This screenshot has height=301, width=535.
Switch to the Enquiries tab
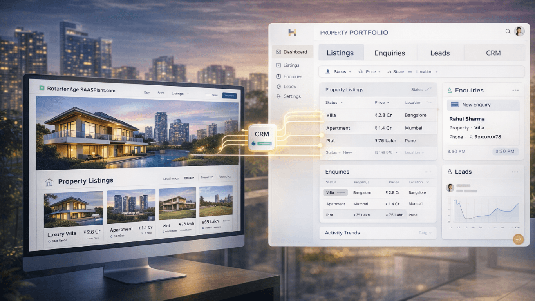(x=390, y=53)
